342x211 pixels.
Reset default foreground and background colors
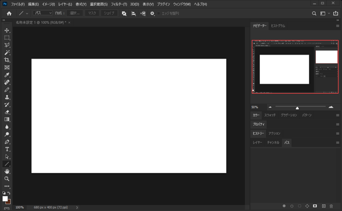click(4, 193)
